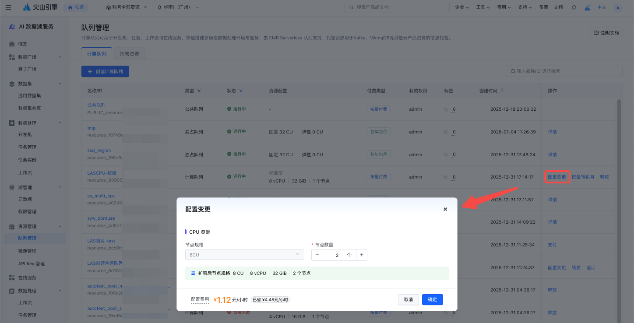Image resolution: width=634 pixels, height=323 pixels.
Task: Click 续费 in the queue table
Action: point(576,268)
